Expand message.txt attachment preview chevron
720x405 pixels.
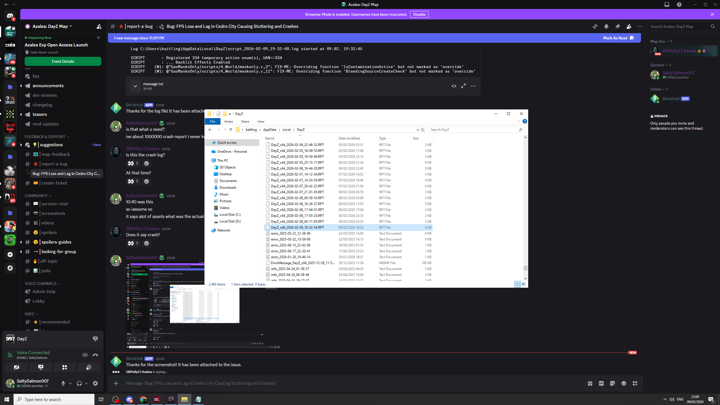[135, 86]
